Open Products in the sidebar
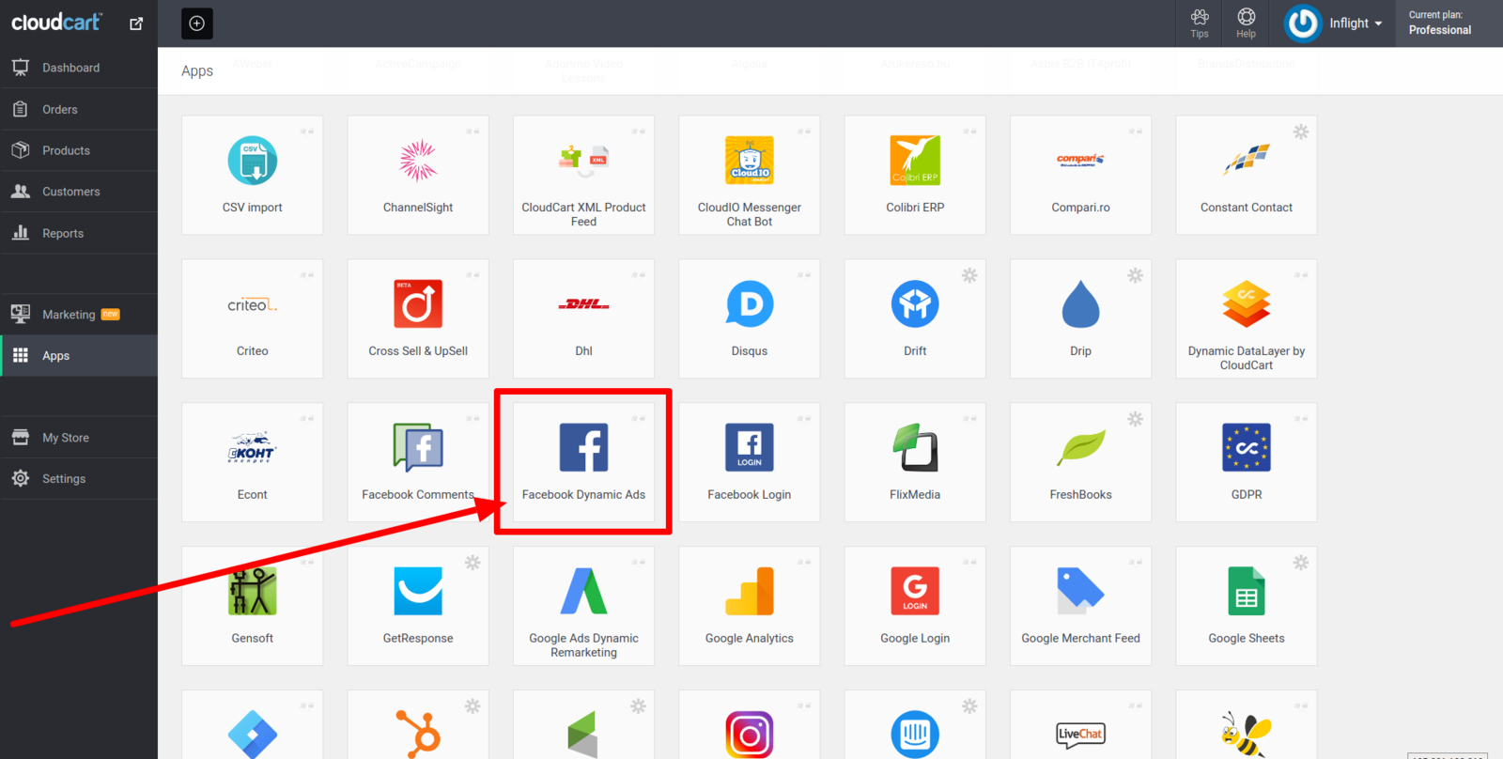The width and height of the screenshot is (1503, 759). [x=79, y=150]
